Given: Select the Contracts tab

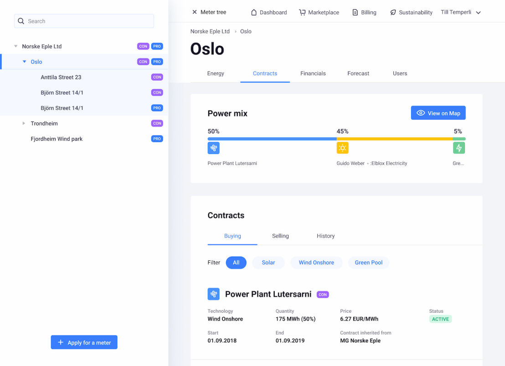Looking at the screenshot, I should [x=265, y=73].
